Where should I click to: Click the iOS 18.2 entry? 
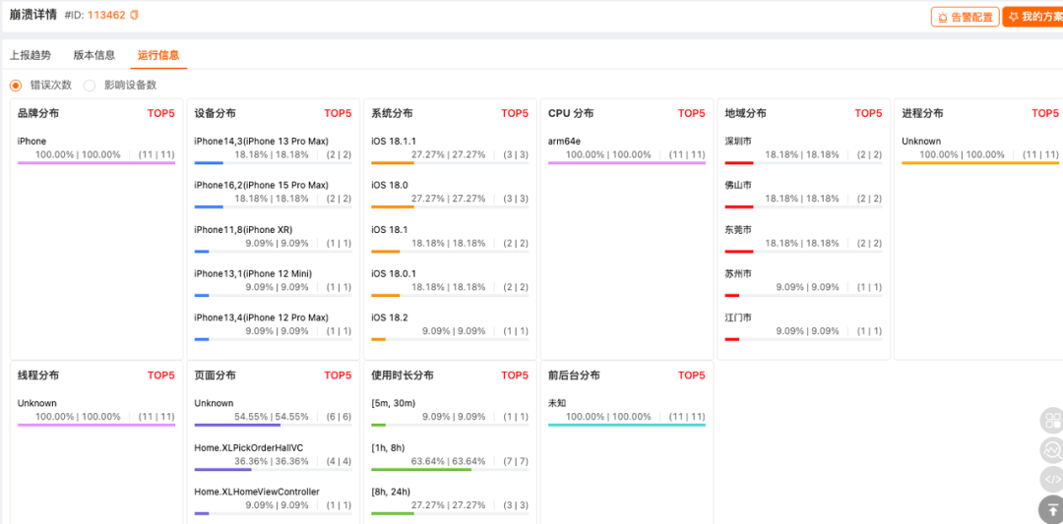click(450, 325)
